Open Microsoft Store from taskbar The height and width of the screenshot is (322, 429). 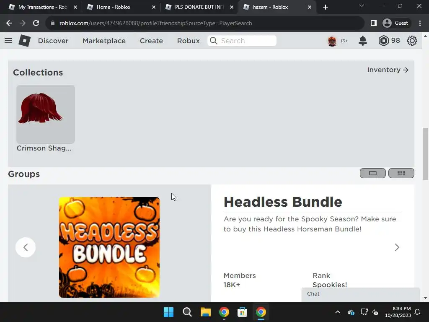point(242,312)
